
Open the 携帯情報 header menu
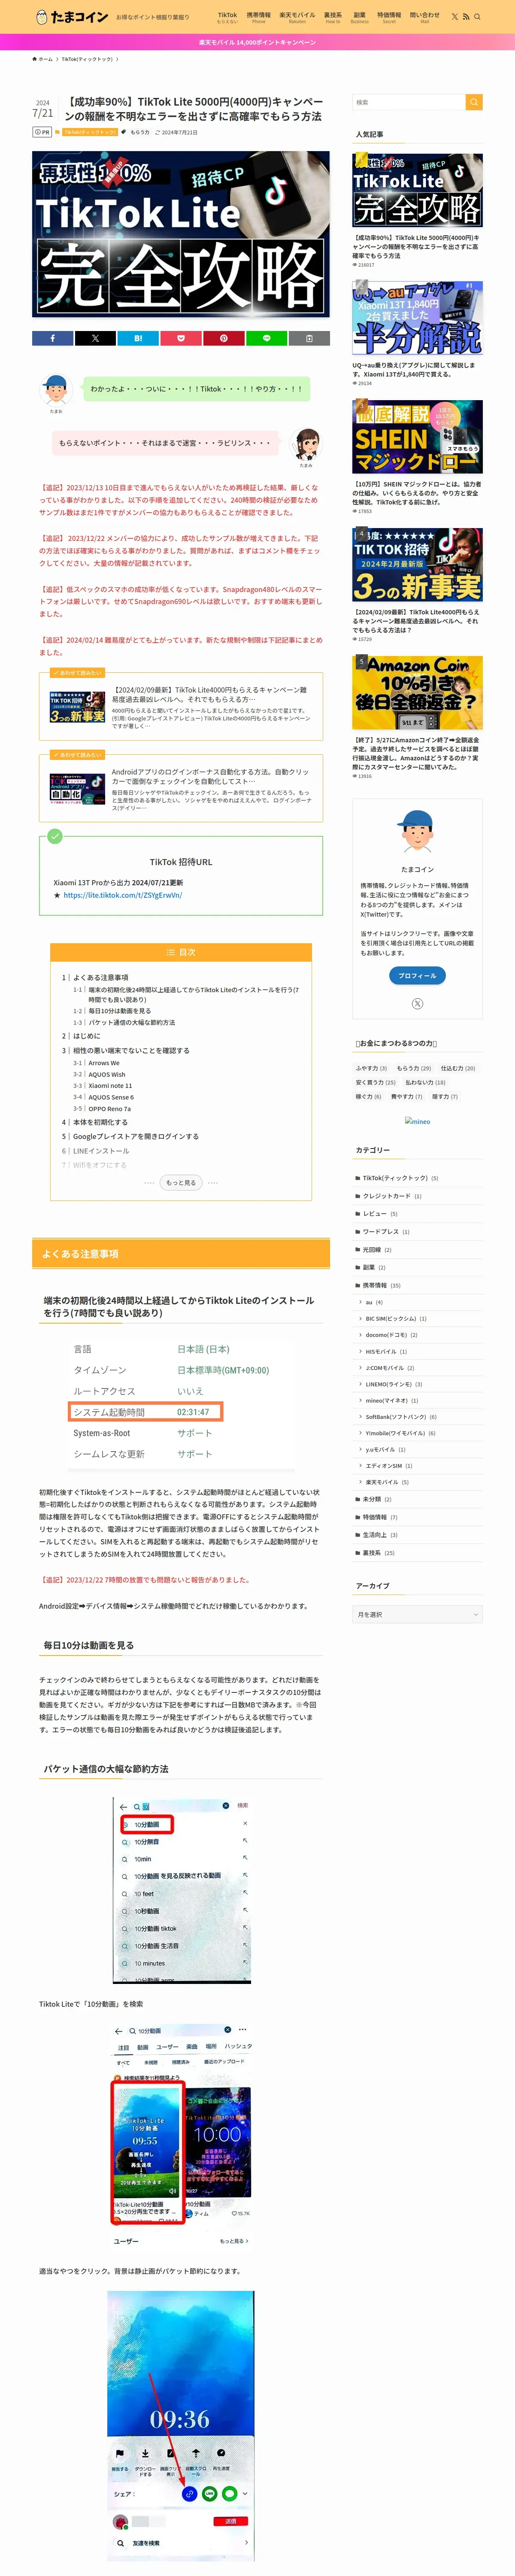point(258,17)
